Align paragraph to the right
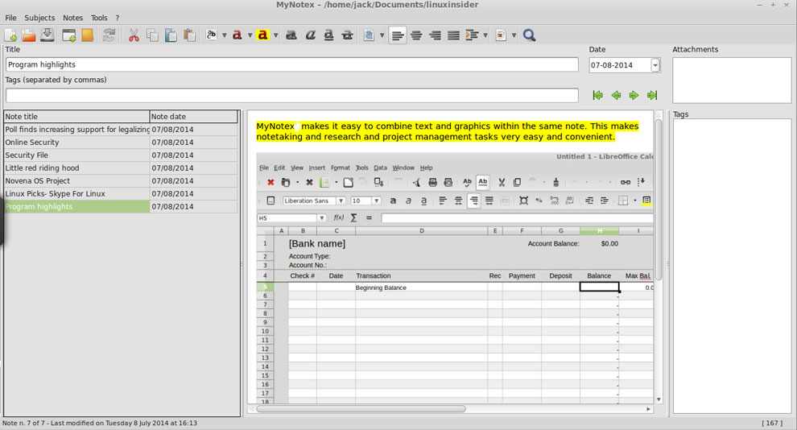 [435, 35]
